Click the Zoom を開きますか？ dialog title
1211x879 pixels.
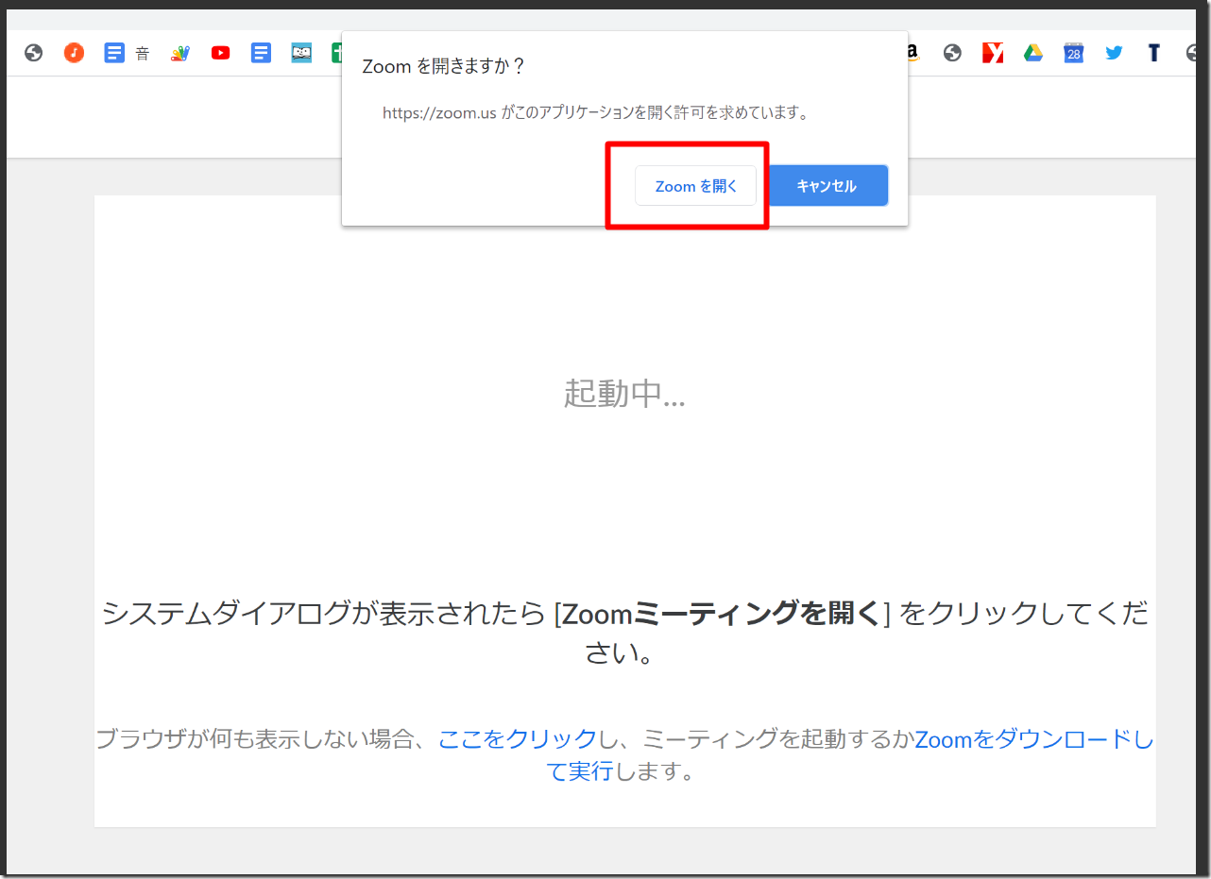tap(444, 67)
